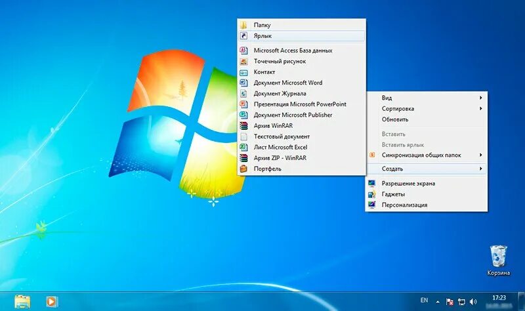Screen dimensions: 525x311
Task: Click the PowerPoint icon in the submenu
Action: coord(243,104)
